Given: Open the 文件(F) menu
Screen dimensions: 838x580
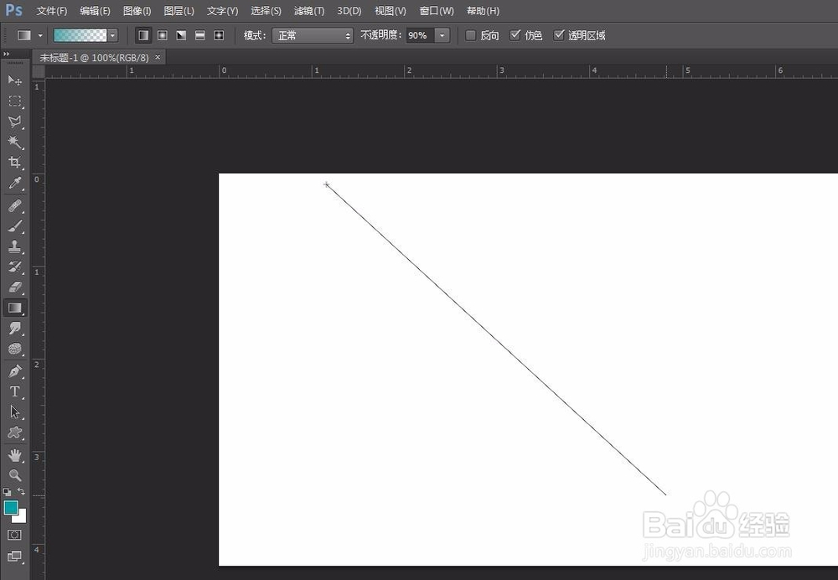Looking at the screenshot, I should (52, 11).
